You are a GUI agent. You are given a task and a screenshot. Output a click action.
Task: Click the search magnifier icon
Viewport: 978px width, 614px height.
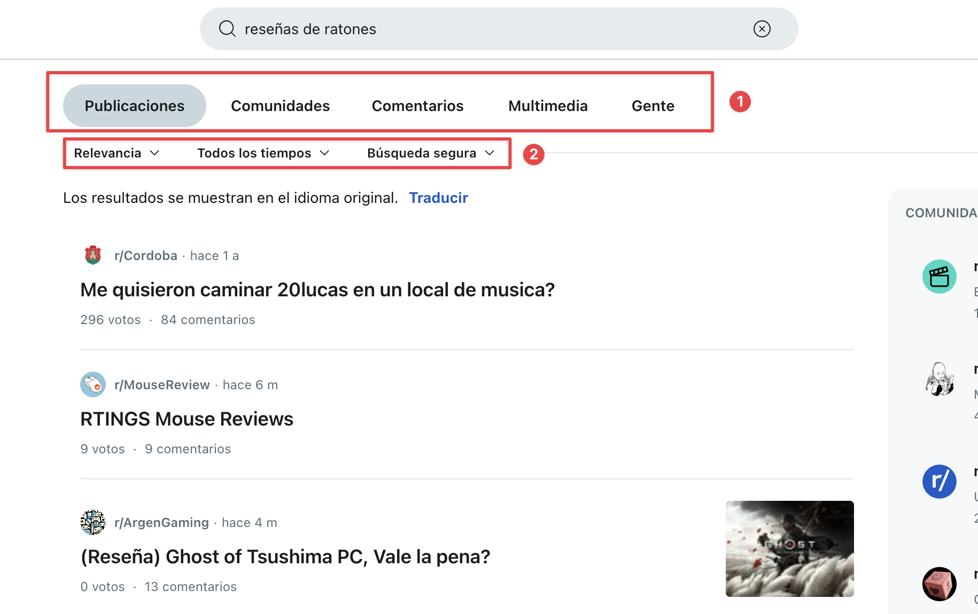[227, 29]
